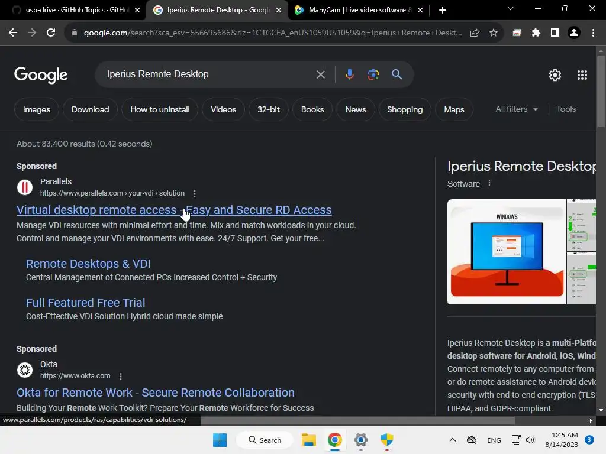Open more options beside Software label
606x454 pixels.
(489, 183)
